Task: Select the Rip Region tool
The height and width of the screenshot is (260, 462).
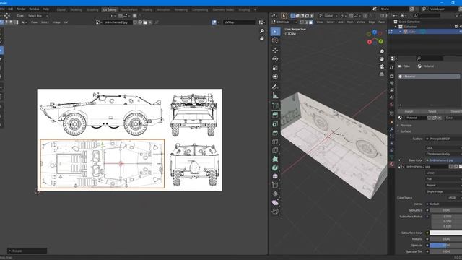Action: [x=275, y=211]
